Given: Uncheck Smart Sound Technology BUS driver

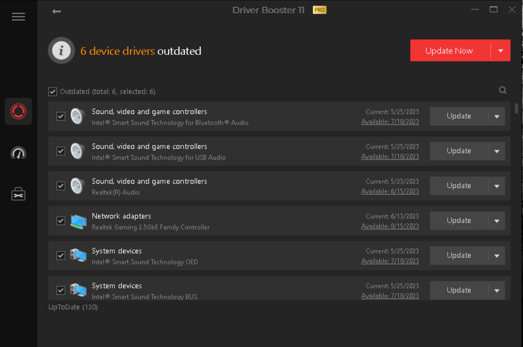Looking at the screenshot, I should pyautogui.click(x=61, y=290).
